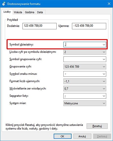
Task: Click the Zastosuj button
Action: pos(102,136)
